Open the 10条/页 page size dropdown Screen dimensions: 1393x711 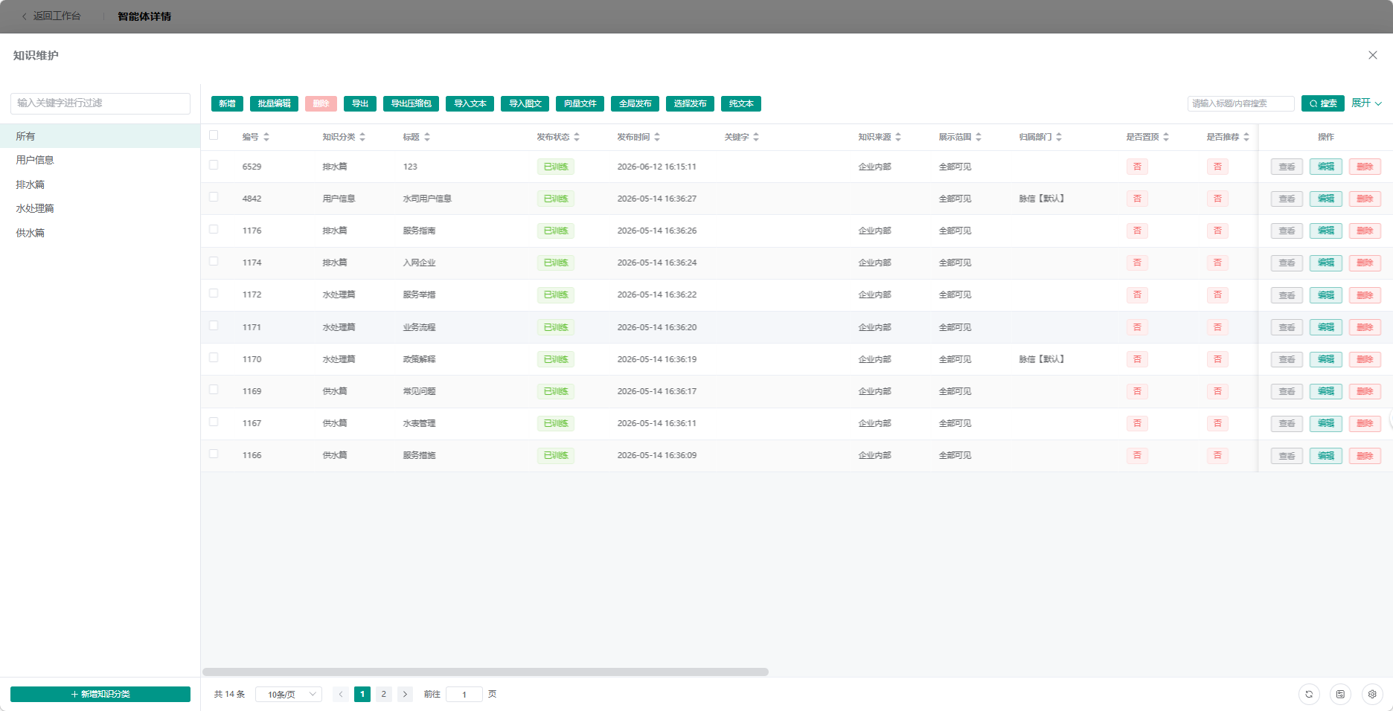[289, 694]
